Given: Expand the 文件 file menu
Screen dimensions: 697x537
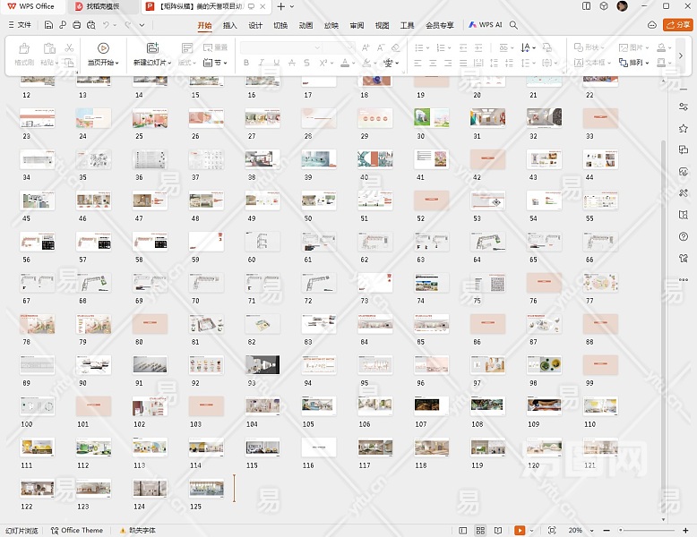Looking at the screenshot, I should 19,25.
